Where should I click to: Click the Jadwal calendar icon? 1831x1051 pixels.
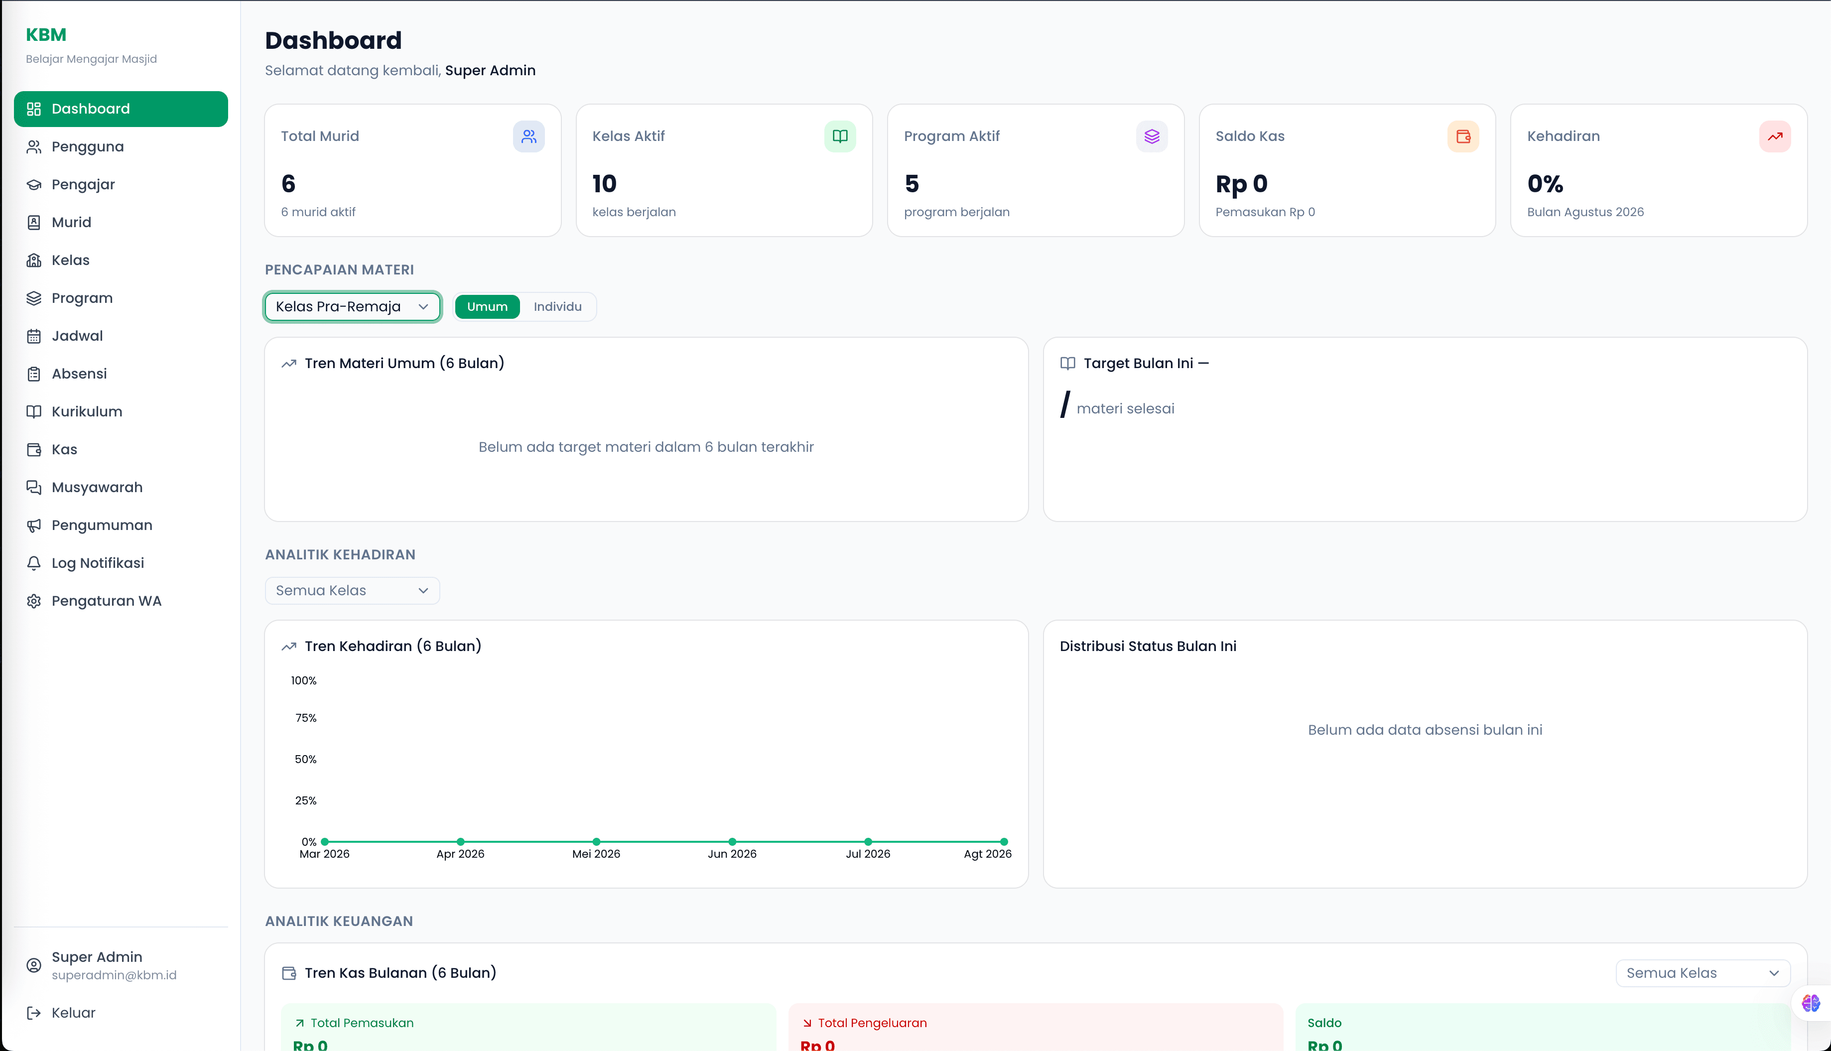coord(33,336)
